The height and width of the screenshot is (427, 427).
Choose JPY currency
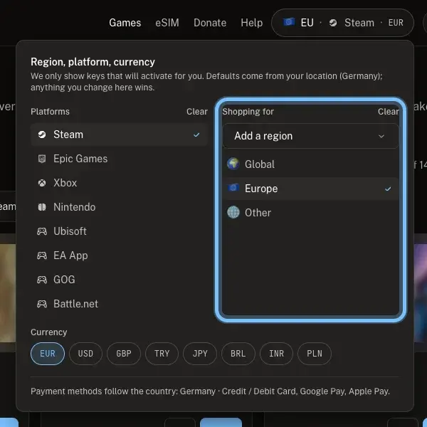coord(200,354)
